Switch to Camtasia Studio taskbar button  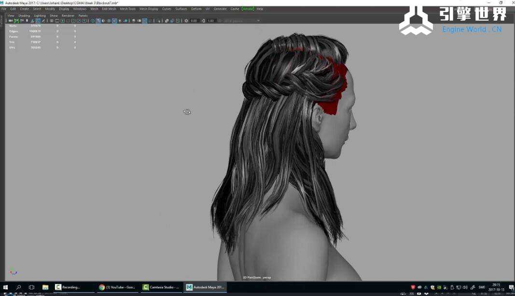click(161, 287)
